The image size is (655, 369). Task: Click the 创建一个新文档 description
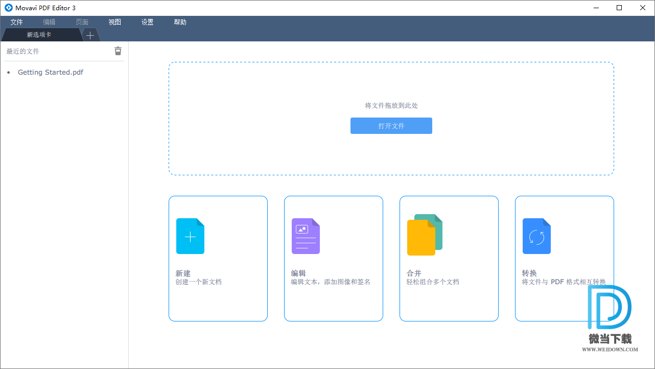(199, 282)
